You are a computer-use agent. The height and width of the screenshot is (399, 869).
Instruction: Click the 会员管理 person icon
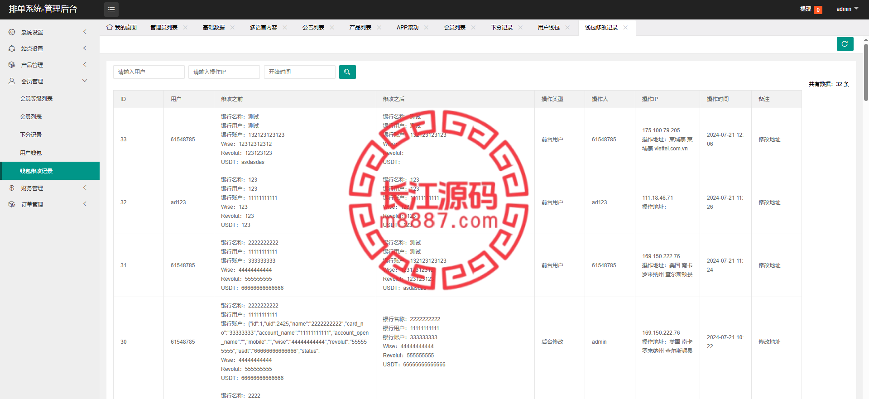point(12,81)
